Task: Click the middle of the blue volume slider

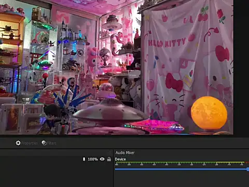Action: pyautogui.click(x=182, y=169)
